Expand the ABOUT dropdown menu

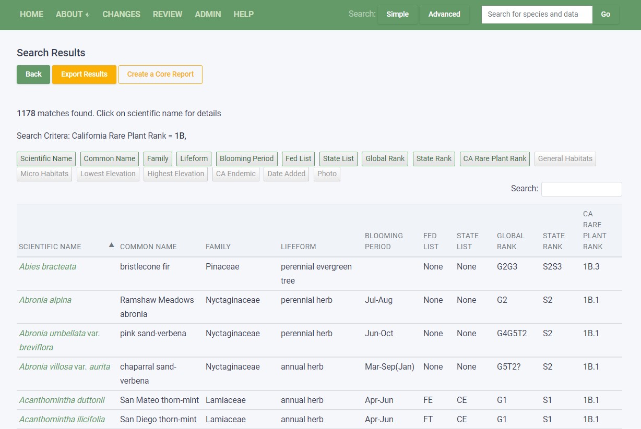point(72,15)
